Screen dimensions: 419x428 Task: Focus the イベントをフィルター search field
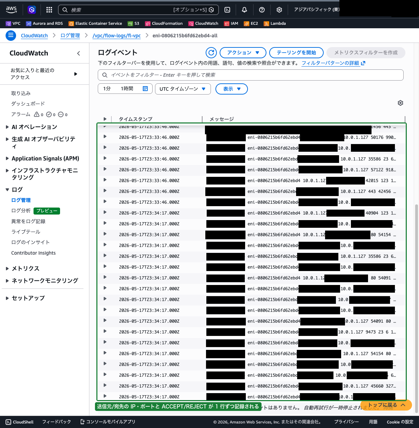251,75
